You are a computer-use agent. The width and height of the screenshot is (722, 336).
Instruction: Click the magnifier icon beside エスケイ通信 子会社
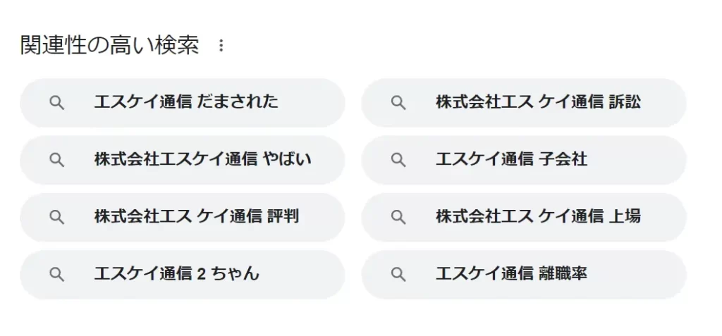pyautogui.click(x=398, y=160)
